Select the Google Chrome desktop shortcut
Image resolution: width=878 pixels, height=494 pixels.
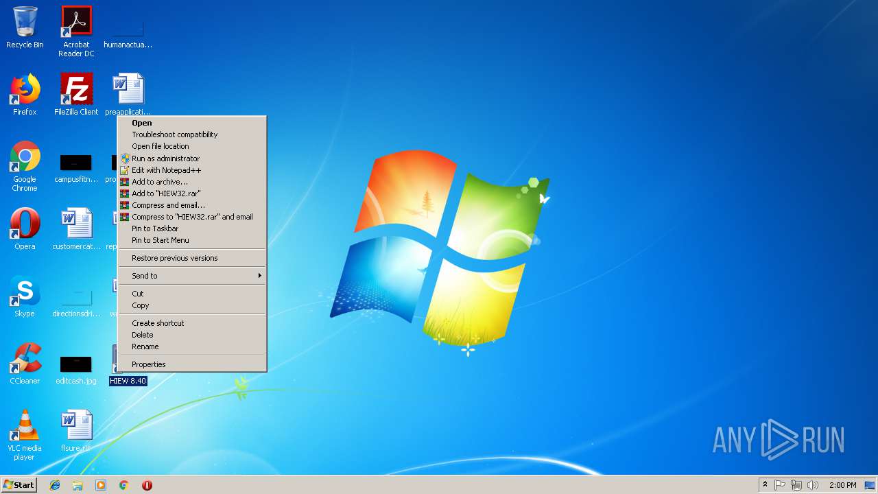pos(25,166)
